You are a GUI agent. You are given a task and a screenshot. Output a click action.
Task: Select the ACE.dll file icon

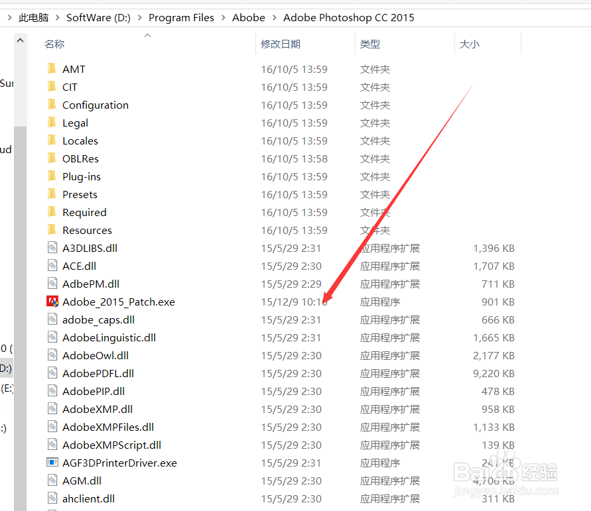tap(53, 266)
